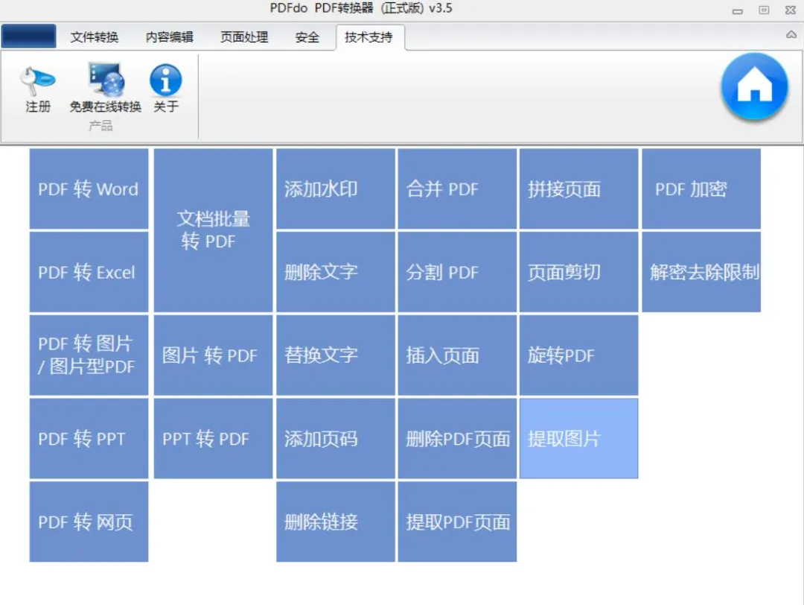
Task: Open 免费在线转换 globe icon
Action: pyautogui.click(x=106, y=80)
